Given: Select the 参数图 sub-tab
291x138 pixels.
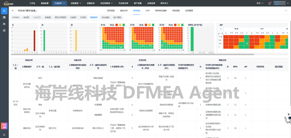Looking at the screenshot, I should tap(48, 18).
